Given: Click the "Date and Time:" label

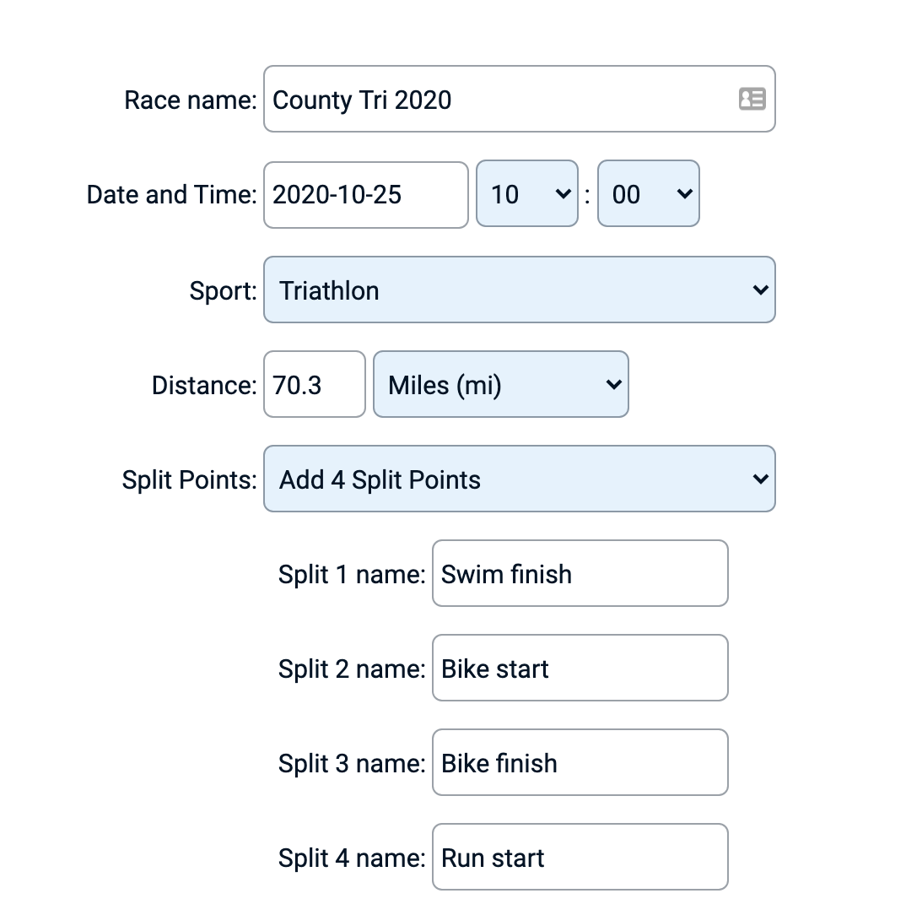Looking at the screenshot, I should [x=171, y=195].
